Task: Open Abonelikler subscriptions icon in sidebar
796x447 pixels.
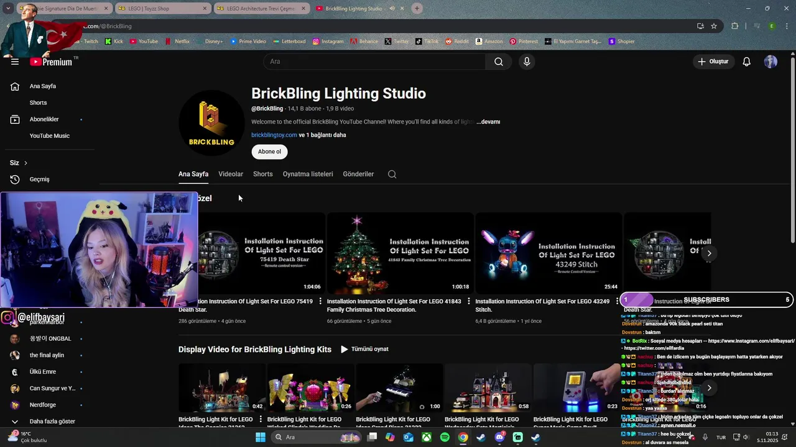Action: pos(15,119)
